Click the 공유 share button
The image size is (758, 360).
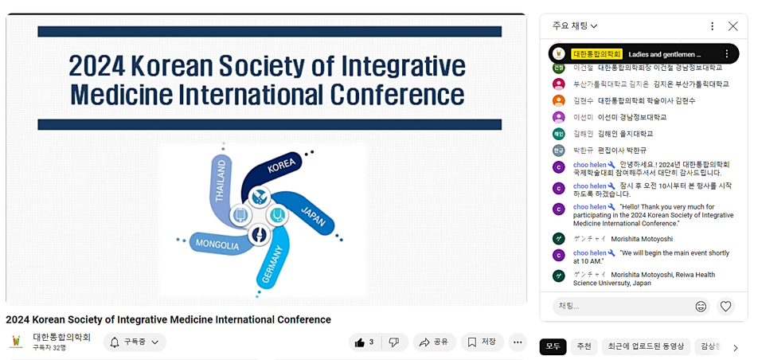(434, 342)
